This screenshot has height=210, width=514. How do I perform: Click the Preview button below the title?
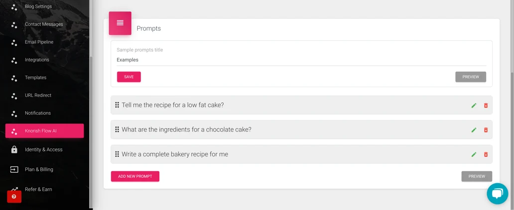pyautogui.click(x=470, y=77)
